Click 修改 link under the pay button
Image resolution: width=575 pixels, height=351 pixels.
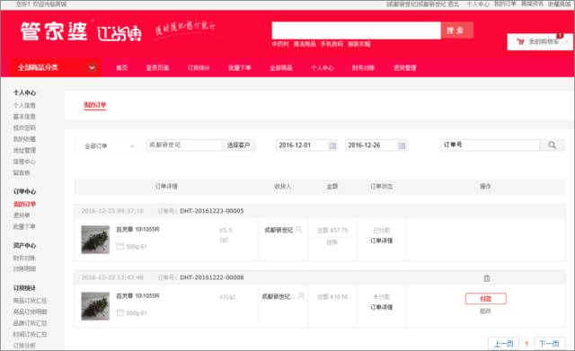pos(485,312)
